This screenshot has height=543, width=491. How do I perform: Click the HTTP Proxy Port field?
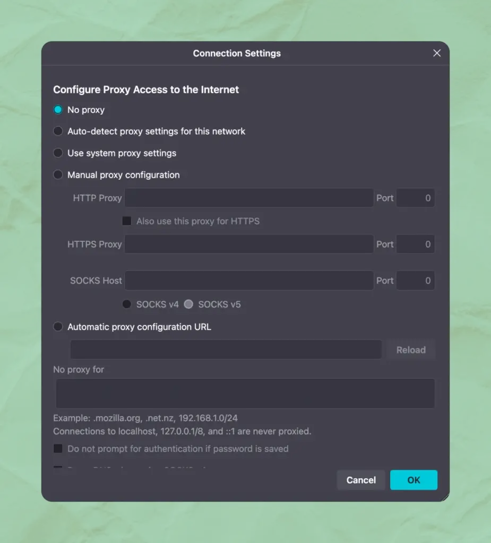[416, 198]
